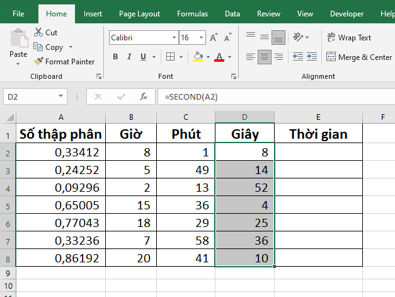Apply the yellow fill color swatch
This screenshot has width=395, height=297.
(198, 57)
